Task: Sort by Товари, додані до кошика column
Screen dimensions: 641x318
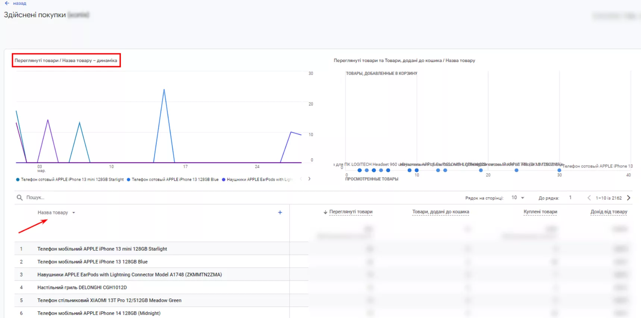Action: click(x=441, y=212)
